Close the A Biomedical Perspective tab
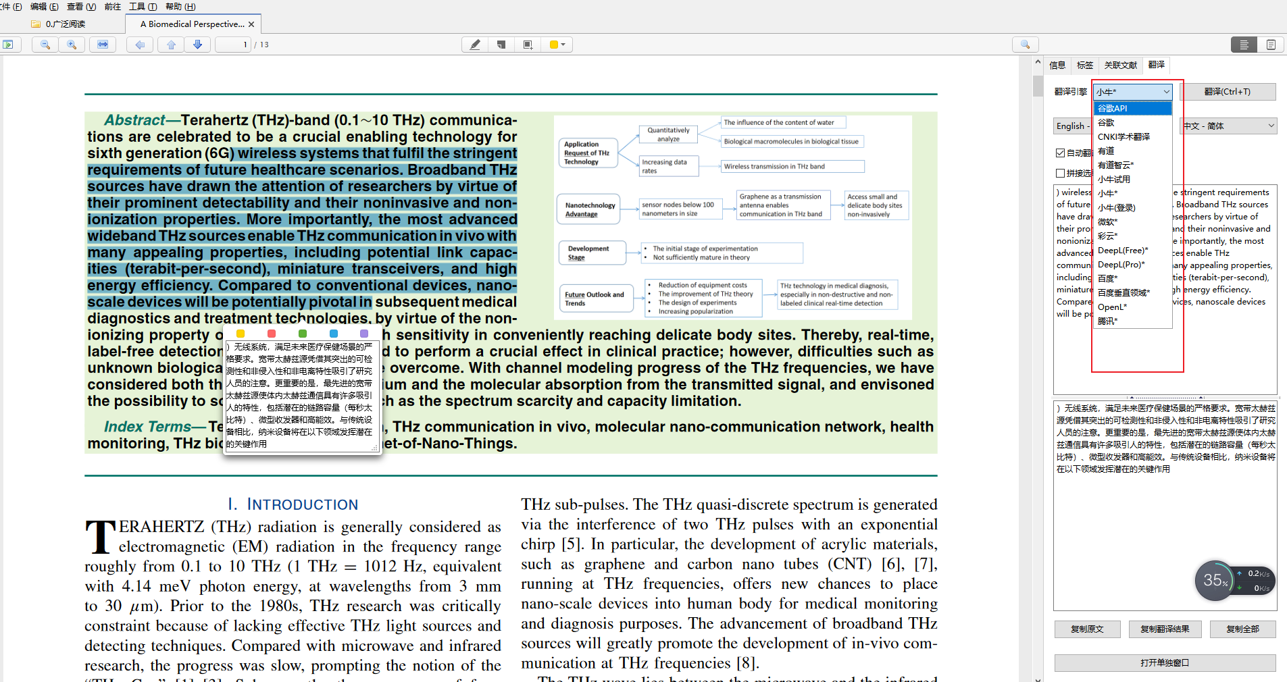This screenshot has width=1287, height=682. pos(251,24)
